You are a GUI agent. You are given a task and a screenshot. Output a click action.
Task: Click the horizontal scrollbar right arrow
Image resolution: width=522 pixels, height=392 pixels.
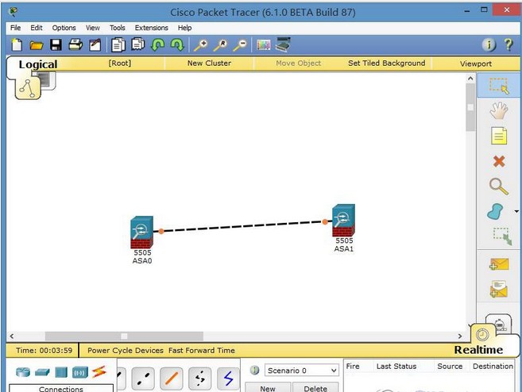point(460,336)
